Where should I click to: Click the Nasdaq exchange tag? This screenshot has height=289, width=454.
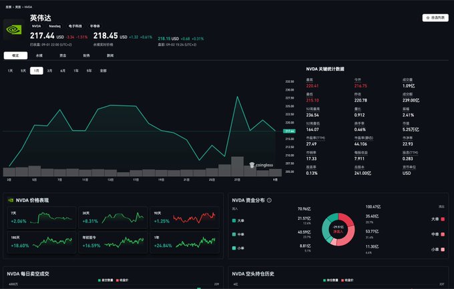(55, 26)
